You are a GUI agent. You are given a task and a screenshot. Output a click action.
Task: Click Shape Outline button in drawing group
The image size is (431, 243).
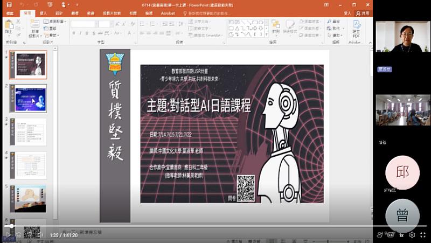click(309, 29)
